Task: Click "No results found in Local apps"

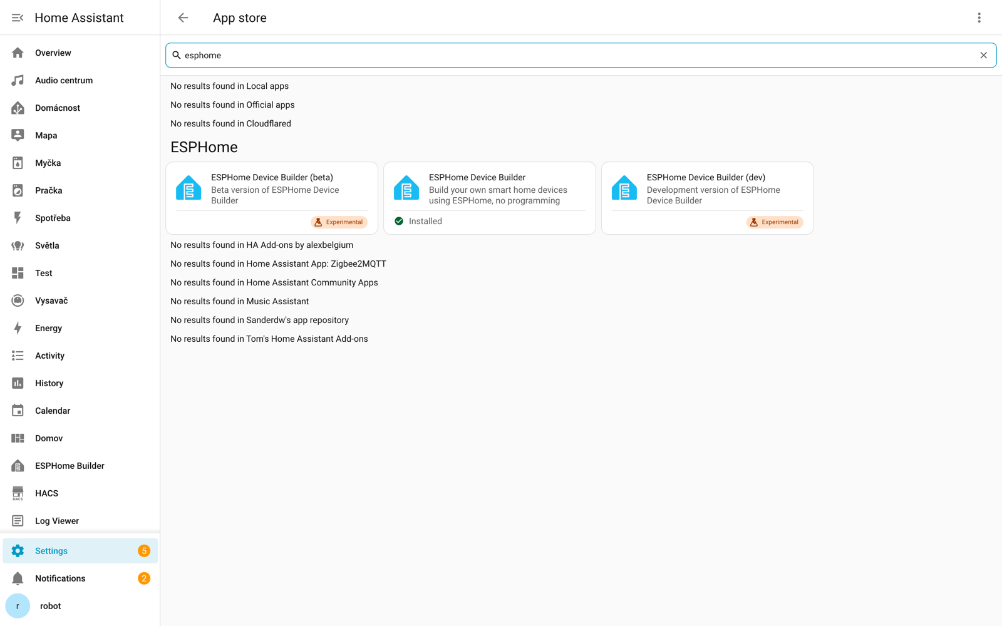Action: (x=230, y=86)
